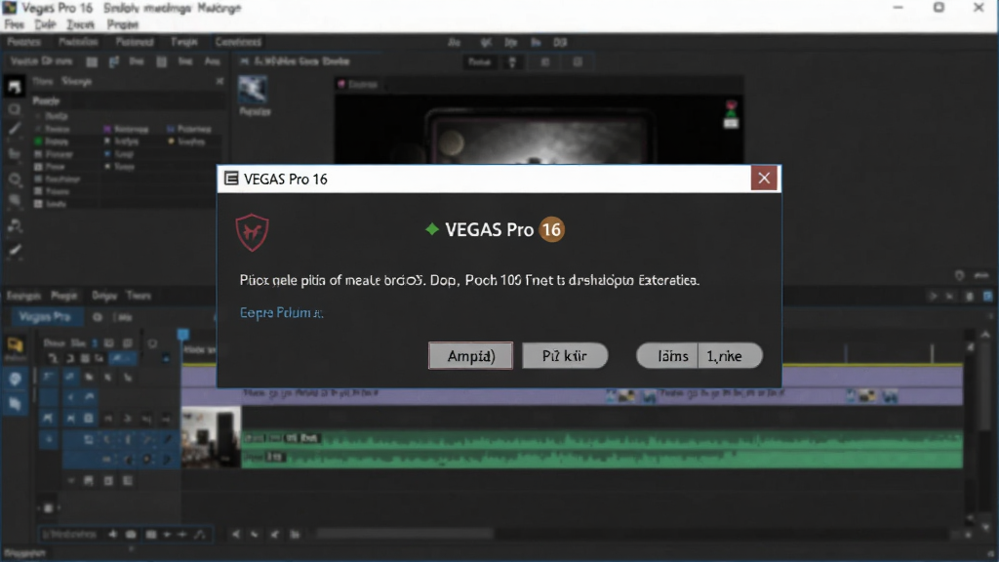The height and width of the screenshot is (562, 999).
Task: Click the "1,nke" half of split button
Action: (x=730, y=355)
